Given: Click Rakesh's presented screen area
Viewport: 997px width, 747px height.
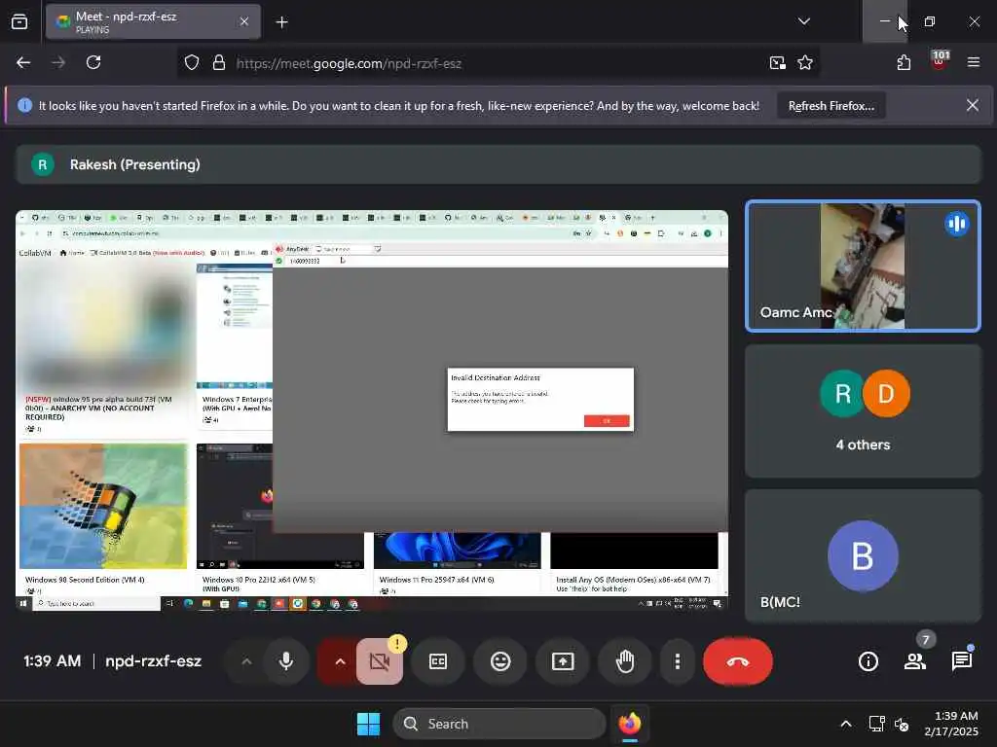Looking at the screenshot, I should click(x=372, y=410).
